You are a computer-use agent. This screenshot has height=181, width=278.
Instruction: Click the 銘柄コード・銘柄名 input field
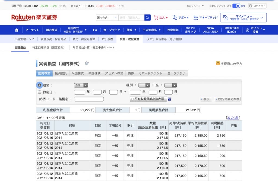coord(89,99)
